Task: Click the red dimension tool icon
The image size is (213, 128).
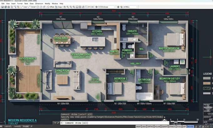Action: click(x=89, y=7)
